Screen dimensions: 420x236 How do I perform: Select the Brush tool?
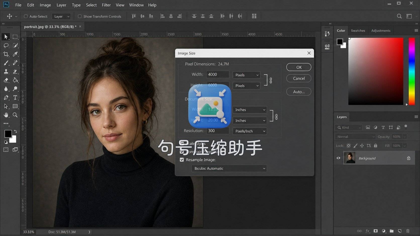click(6, 63)
